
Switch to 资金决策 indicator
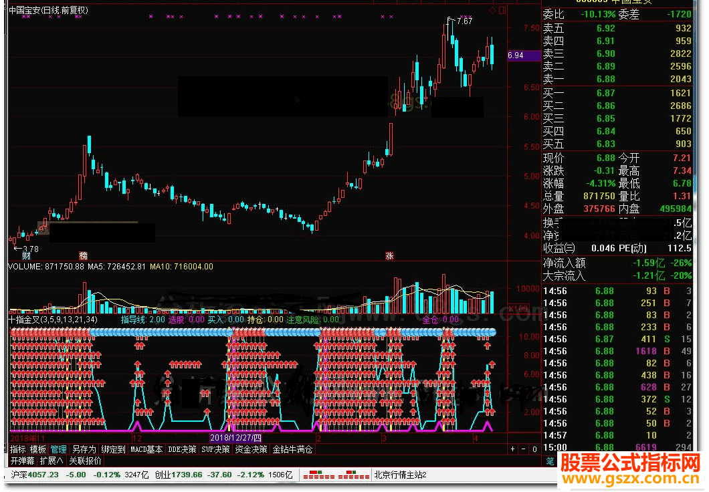coord(251,449)
